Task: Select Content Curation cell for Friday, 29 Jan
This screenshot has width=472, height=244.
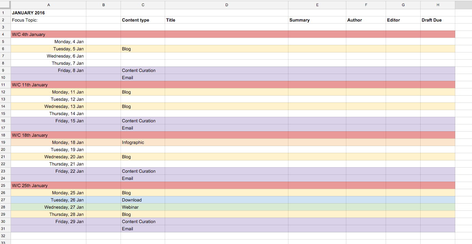Action: pos(142,222)
